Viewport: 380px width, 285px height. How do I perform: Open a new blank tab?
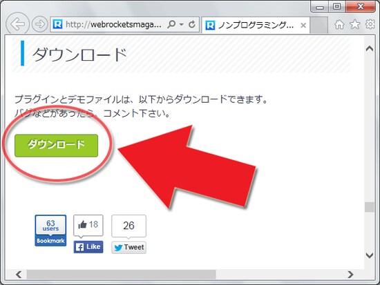pos(319,25)
